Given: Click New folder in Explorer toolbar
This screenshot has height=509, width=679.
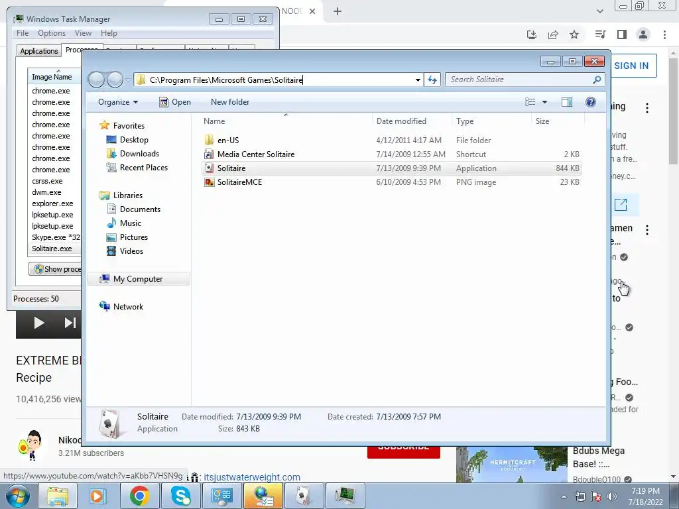Looking at the screenshot, I should [230, 102].
